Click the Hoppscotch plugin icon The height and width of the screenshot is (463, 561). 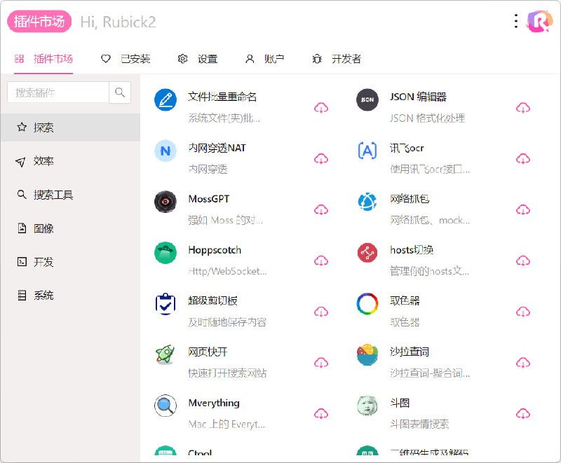(165, 253)
